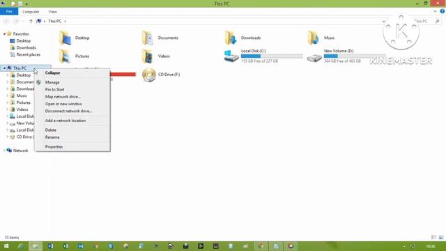Click the search magnifier icon
The image size is (446, 251).
(x=438, y=21)
